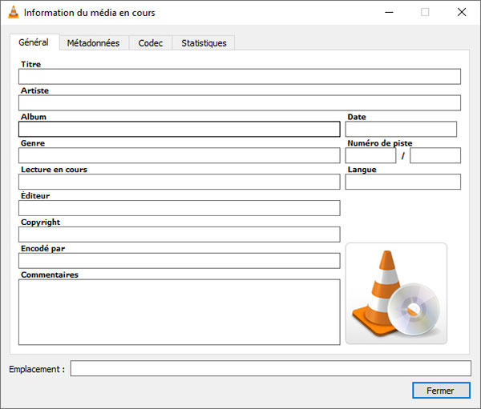
Task: Click the Encodé par field
Action: click(179, 261)
